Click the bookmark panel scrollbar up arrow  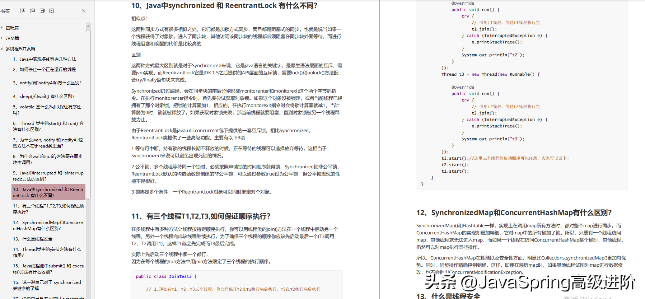tap(88, 26)
